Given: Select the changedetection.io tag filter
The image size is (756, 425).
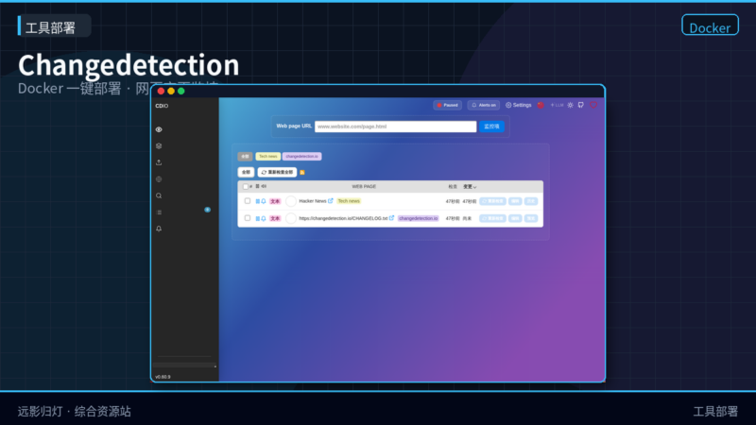Looking at the screenshot, I should point(301,157).
